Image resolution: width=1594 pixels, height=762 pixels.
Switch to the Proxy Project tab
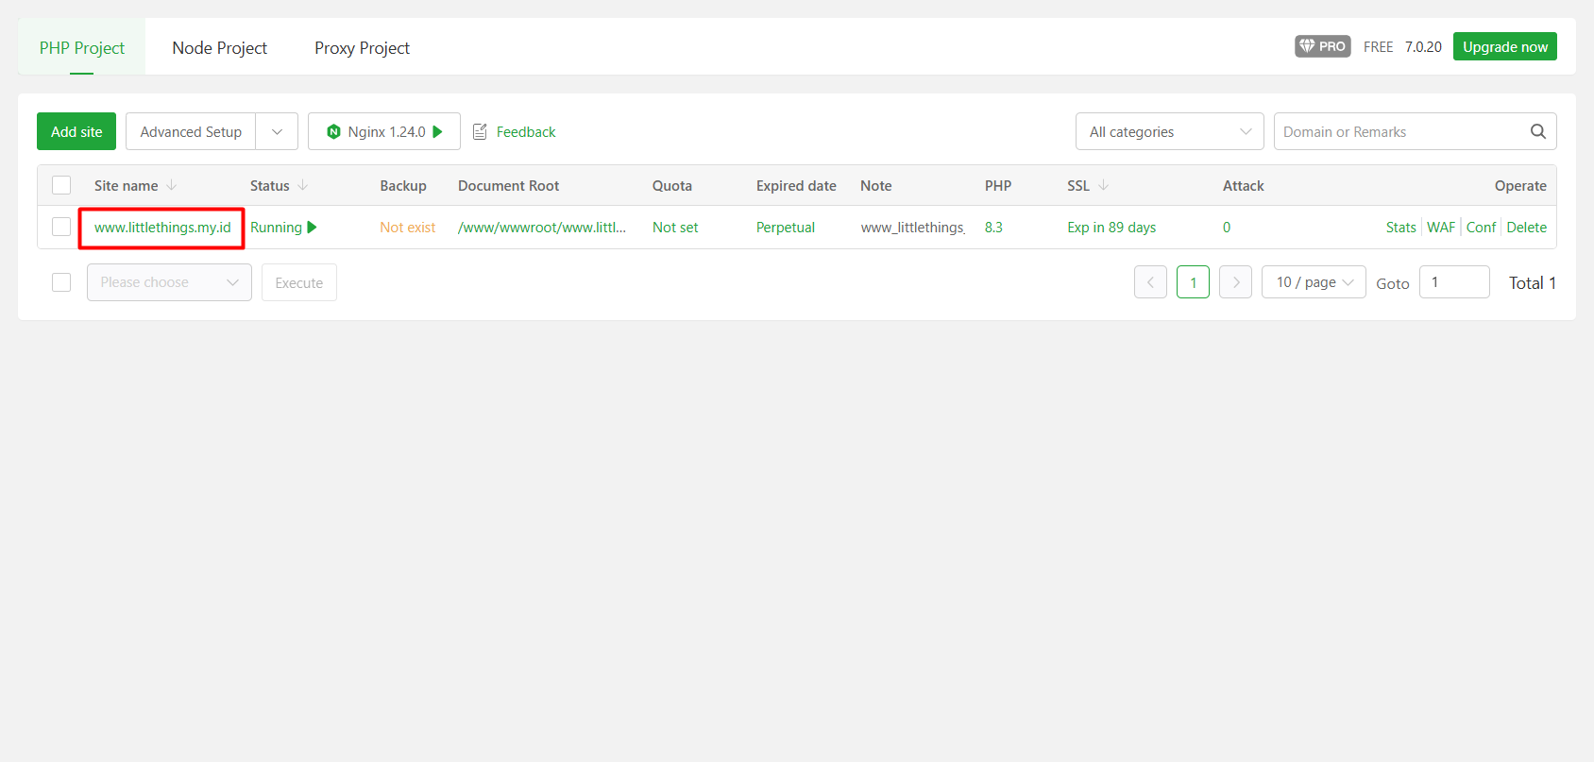coord(362,48)
